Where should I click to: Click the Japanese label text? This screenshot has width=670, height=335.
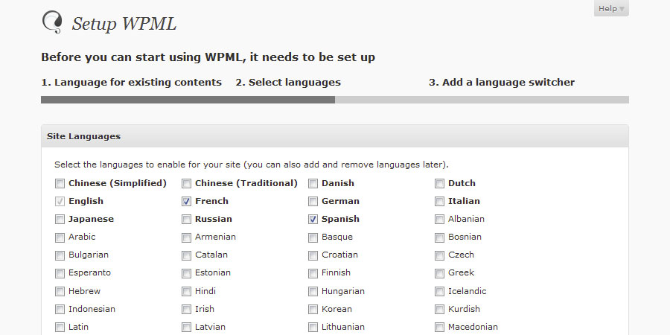[91, 219]
